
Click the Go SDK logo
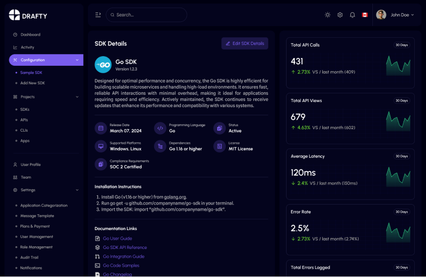[x=103, y=65]
